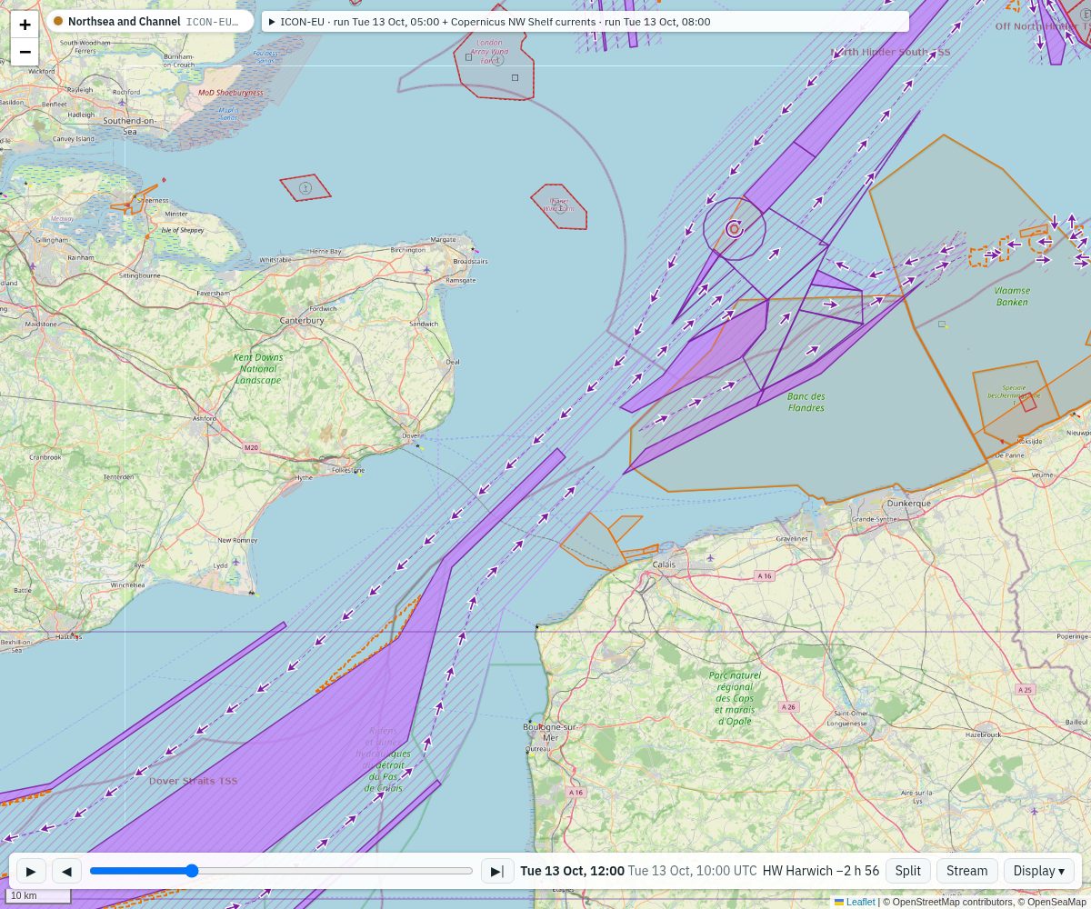Click the MoD Shoeburyness label
The image size is (1091, 909).
click(x=231, y=92)
